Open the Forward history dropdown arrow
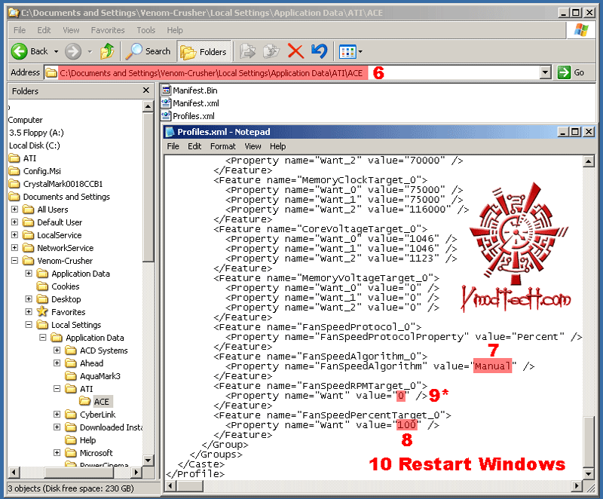 click(x=90, y=51)
